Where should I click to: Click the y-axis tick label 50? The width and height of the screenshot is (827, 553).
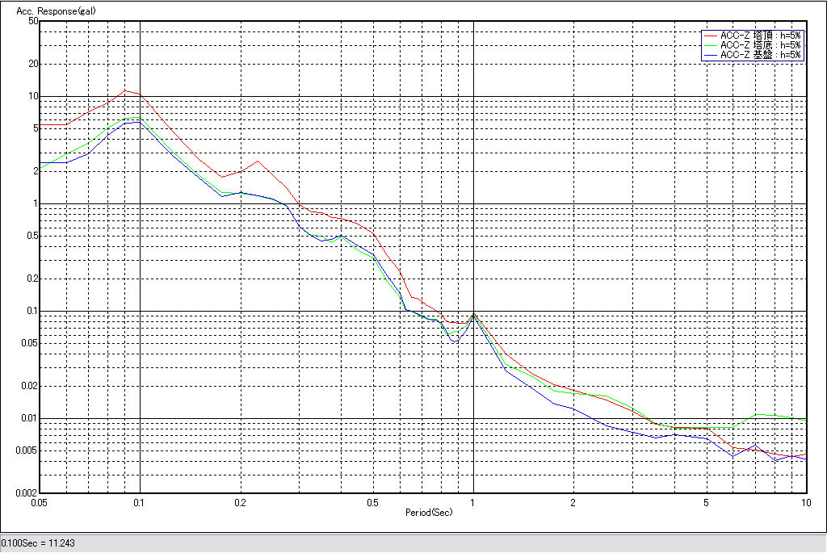pos(33,21)
